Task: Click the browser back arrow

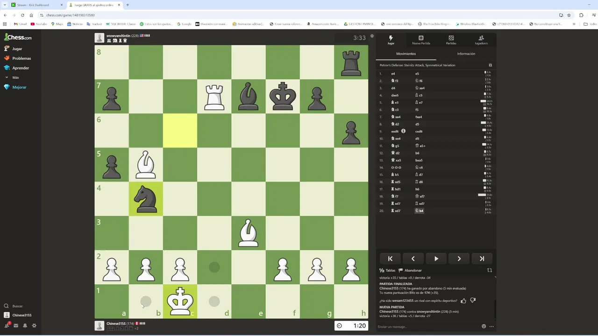Action: [5, 15]
